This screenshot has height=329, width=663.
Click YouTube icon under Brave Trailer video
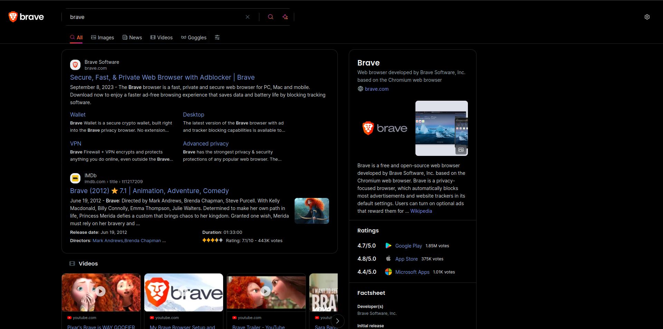click(x=234, y=318)
